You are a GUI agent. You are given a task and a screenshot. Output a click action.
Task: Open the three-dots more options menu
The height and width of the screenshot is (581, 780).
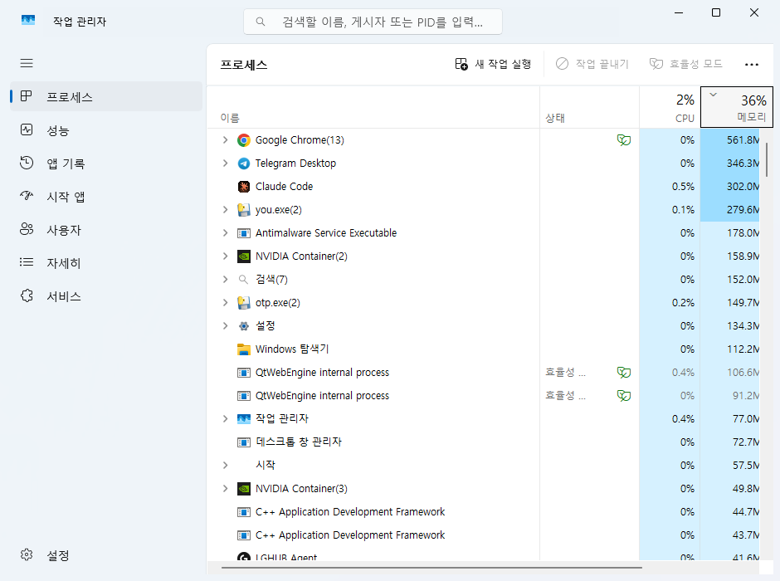click(x=752, y=64)
